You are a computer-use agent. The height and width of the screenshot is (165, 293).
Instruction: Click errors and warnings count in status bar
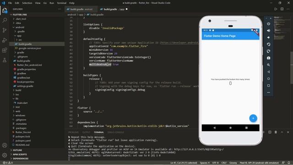[x=8, y=163]
